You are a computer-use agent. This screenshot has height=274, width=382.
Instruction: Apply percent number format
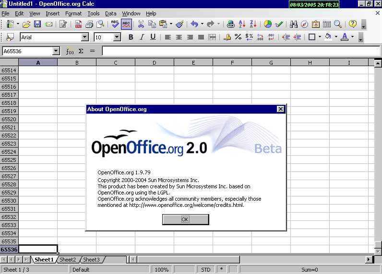(238, 37)
